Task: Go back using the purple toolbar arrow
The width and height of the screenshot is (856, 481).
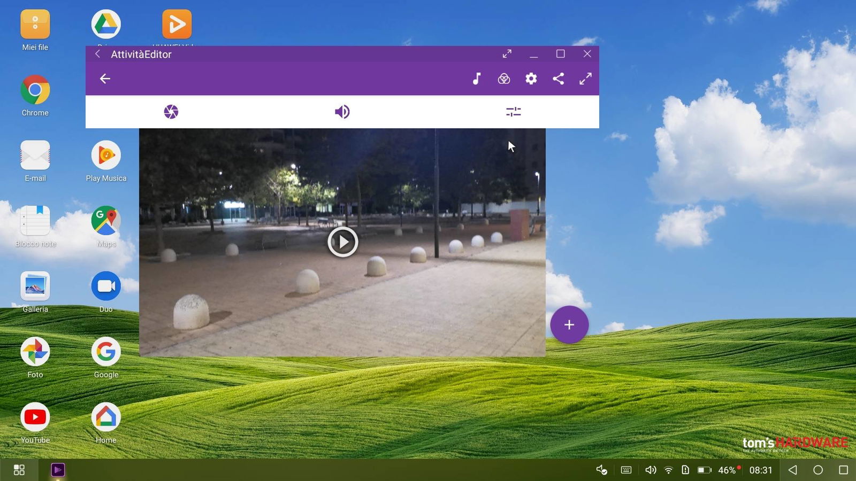Action: coord(105,79)
